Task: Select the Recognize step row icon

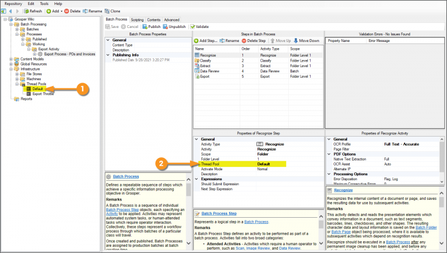Action: 197,55
